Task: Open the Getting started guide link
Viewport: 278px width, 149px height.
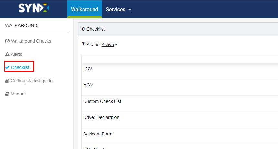Action: [x=32, y=81]
